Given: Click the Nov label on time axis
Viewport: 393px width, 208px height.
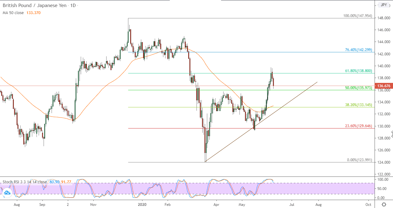Looking at the screenshot, I should pos(94,204).
